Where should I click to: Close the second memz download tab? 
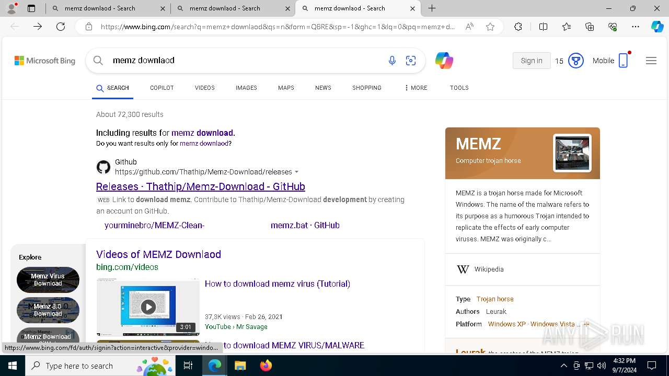coord(287,8)
